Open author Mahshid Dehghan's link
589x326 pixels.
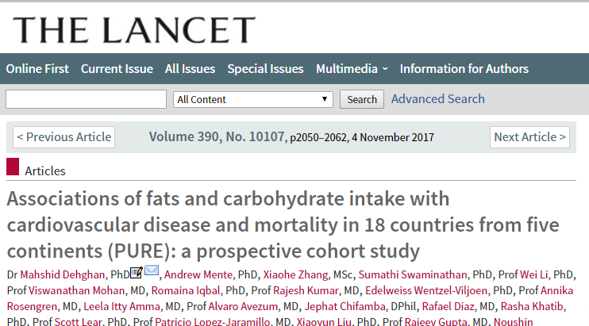click(63, 274)
